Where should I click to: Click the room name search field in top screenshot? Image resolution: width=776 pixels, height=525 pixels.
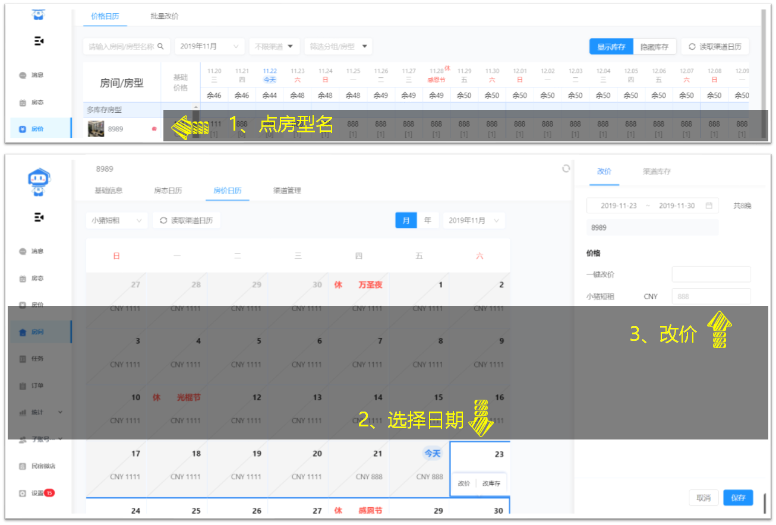tap(127, 46)
